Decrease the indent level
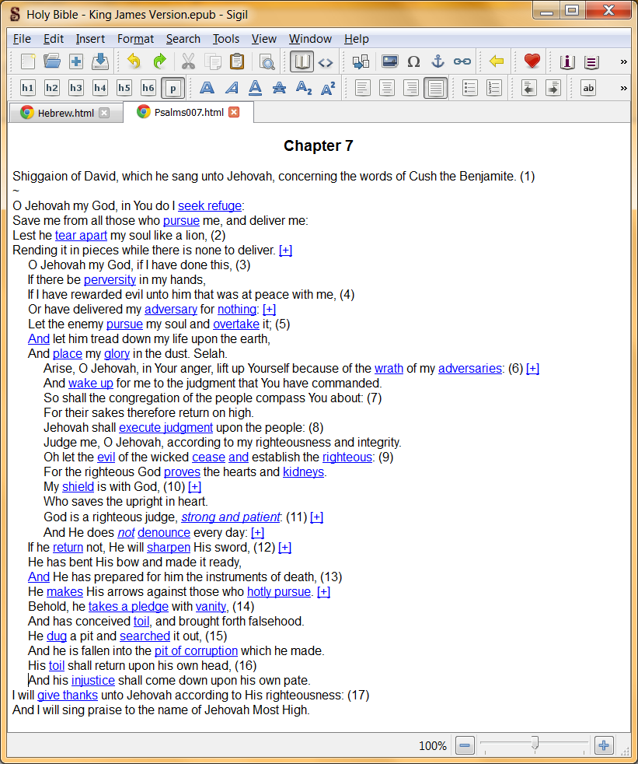 tap(529, 88)
